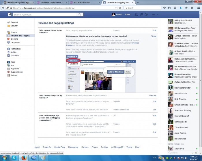Click the View As link
The width and height of the screenshot is (202, 161).
(x=153, y=95)
